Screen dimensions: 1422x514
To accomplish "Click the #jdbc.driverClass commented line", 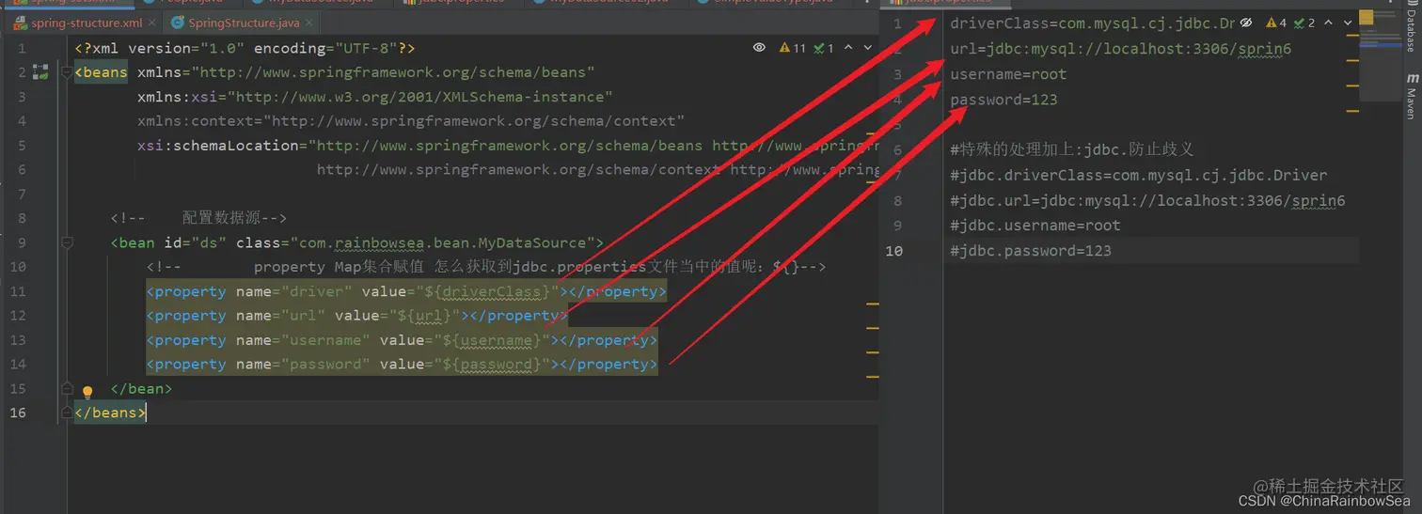I will pyautogui.click(x=1138, y=175).
